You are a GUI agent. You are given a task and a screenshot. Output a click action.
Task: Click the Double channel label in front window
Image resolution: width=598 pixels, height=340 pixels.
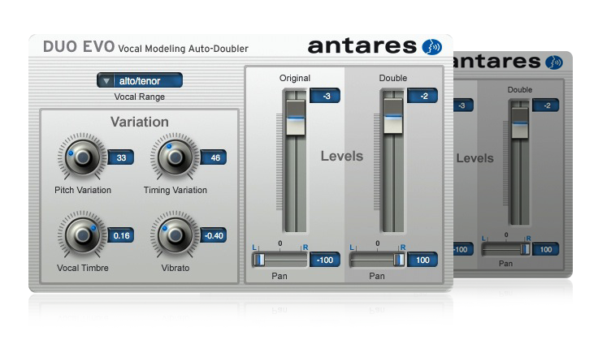[393, 78]
